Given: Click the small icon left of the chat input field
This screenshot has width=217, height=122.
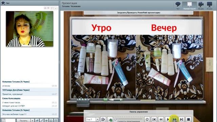Looking at the screenshot, I should [x=3, y=120].
